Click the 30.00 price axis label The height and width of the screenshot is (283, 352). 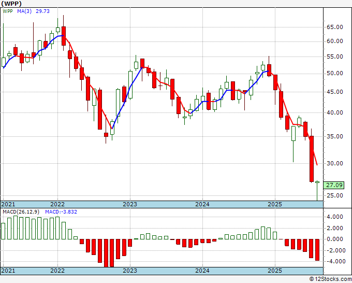pos(335,163)
